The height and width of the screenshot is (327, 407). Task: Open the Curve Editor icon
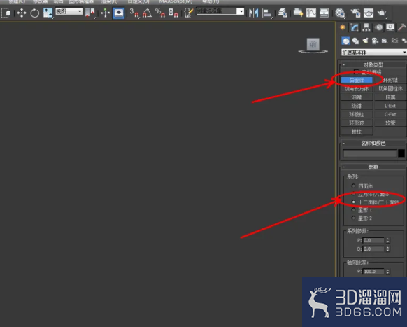[x=311, y=13]
